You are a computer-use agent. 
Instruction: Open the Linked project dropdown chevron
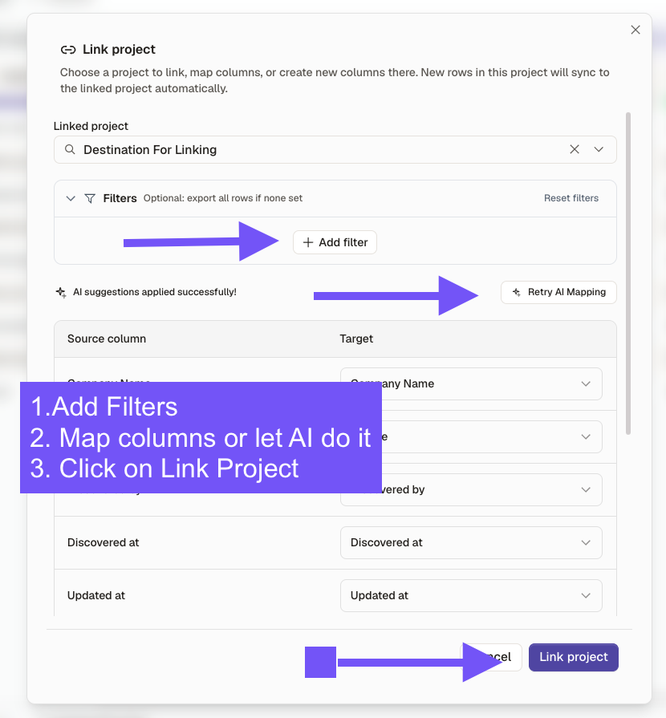pos(599,149)
